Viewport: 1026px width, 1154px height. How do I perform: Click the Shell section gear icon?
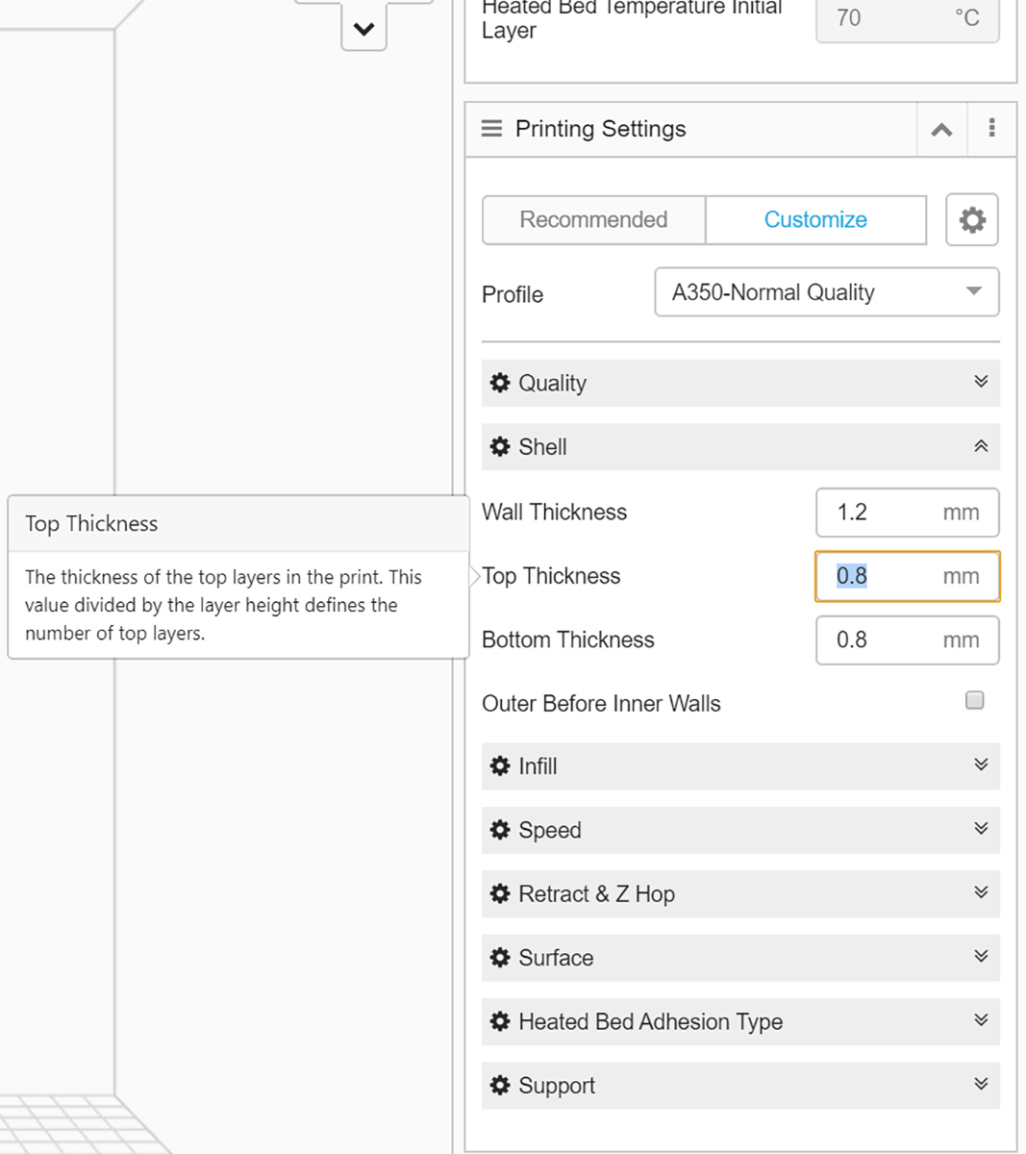(500, 446)
